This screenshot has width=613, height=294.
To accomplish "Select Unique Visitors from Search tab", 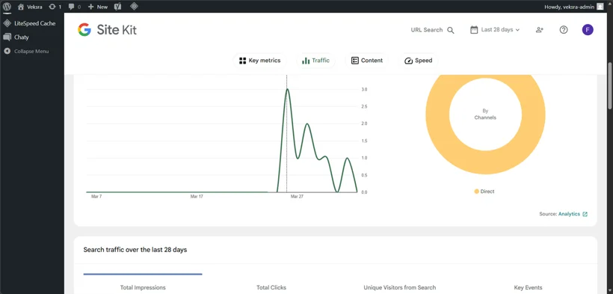I will pyautogui.click(x=399, y=287).
